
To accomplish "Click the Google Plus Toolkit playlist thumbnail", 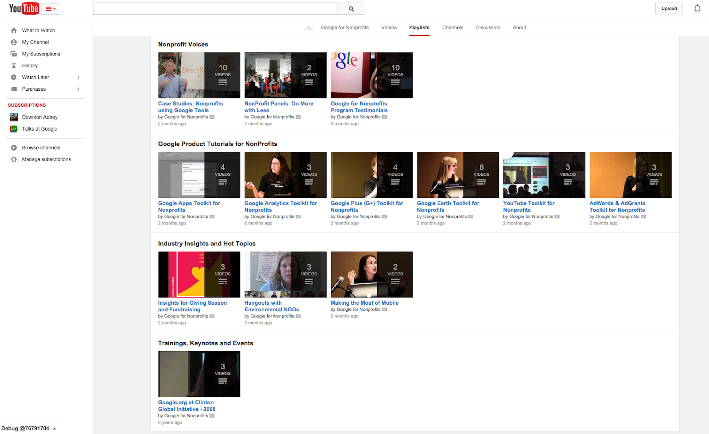I will point(372,175).
